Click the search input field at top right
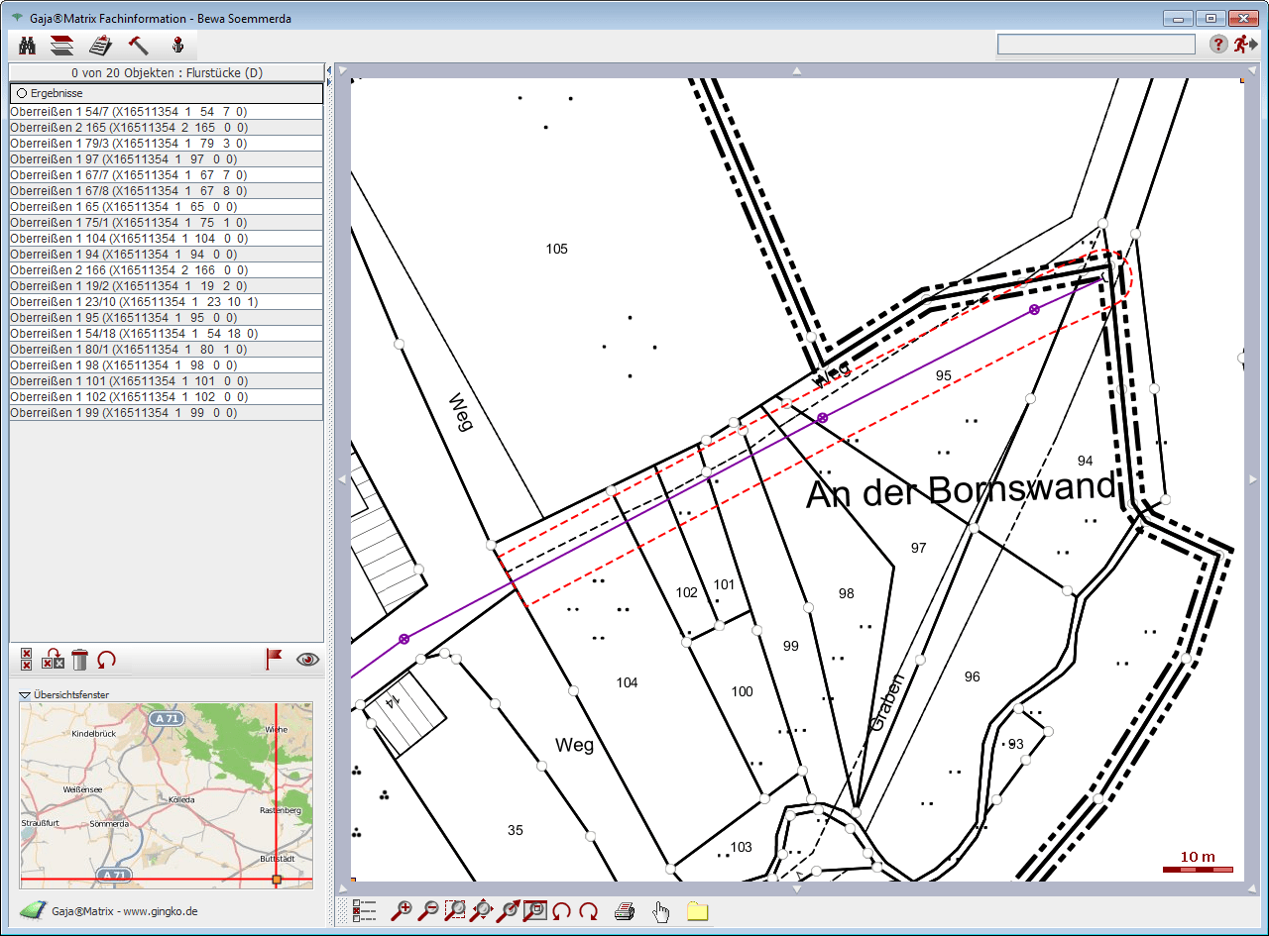 coord(1096,45)
